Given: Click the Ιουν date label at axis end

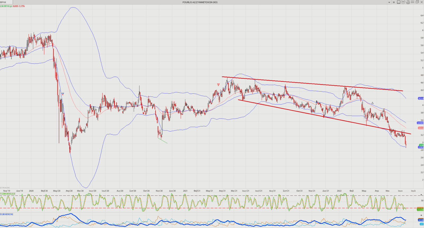Looking at the screenshot, I should point(400,191).
